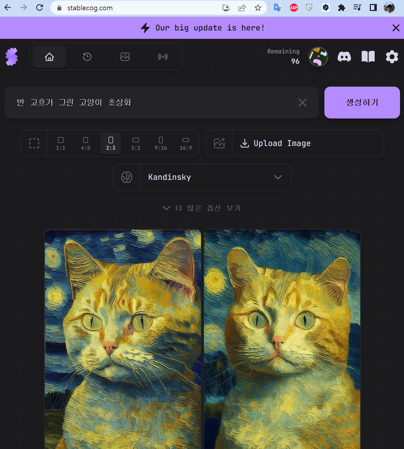Open the Live broadcast tab
Image resolution: width=404 pixels, height=449 pixels.
point(163,57)
